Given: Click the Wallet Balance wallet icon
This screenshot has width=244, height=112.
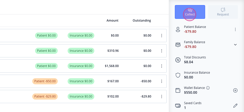Looking at the screenshot, I should [178, 90].
